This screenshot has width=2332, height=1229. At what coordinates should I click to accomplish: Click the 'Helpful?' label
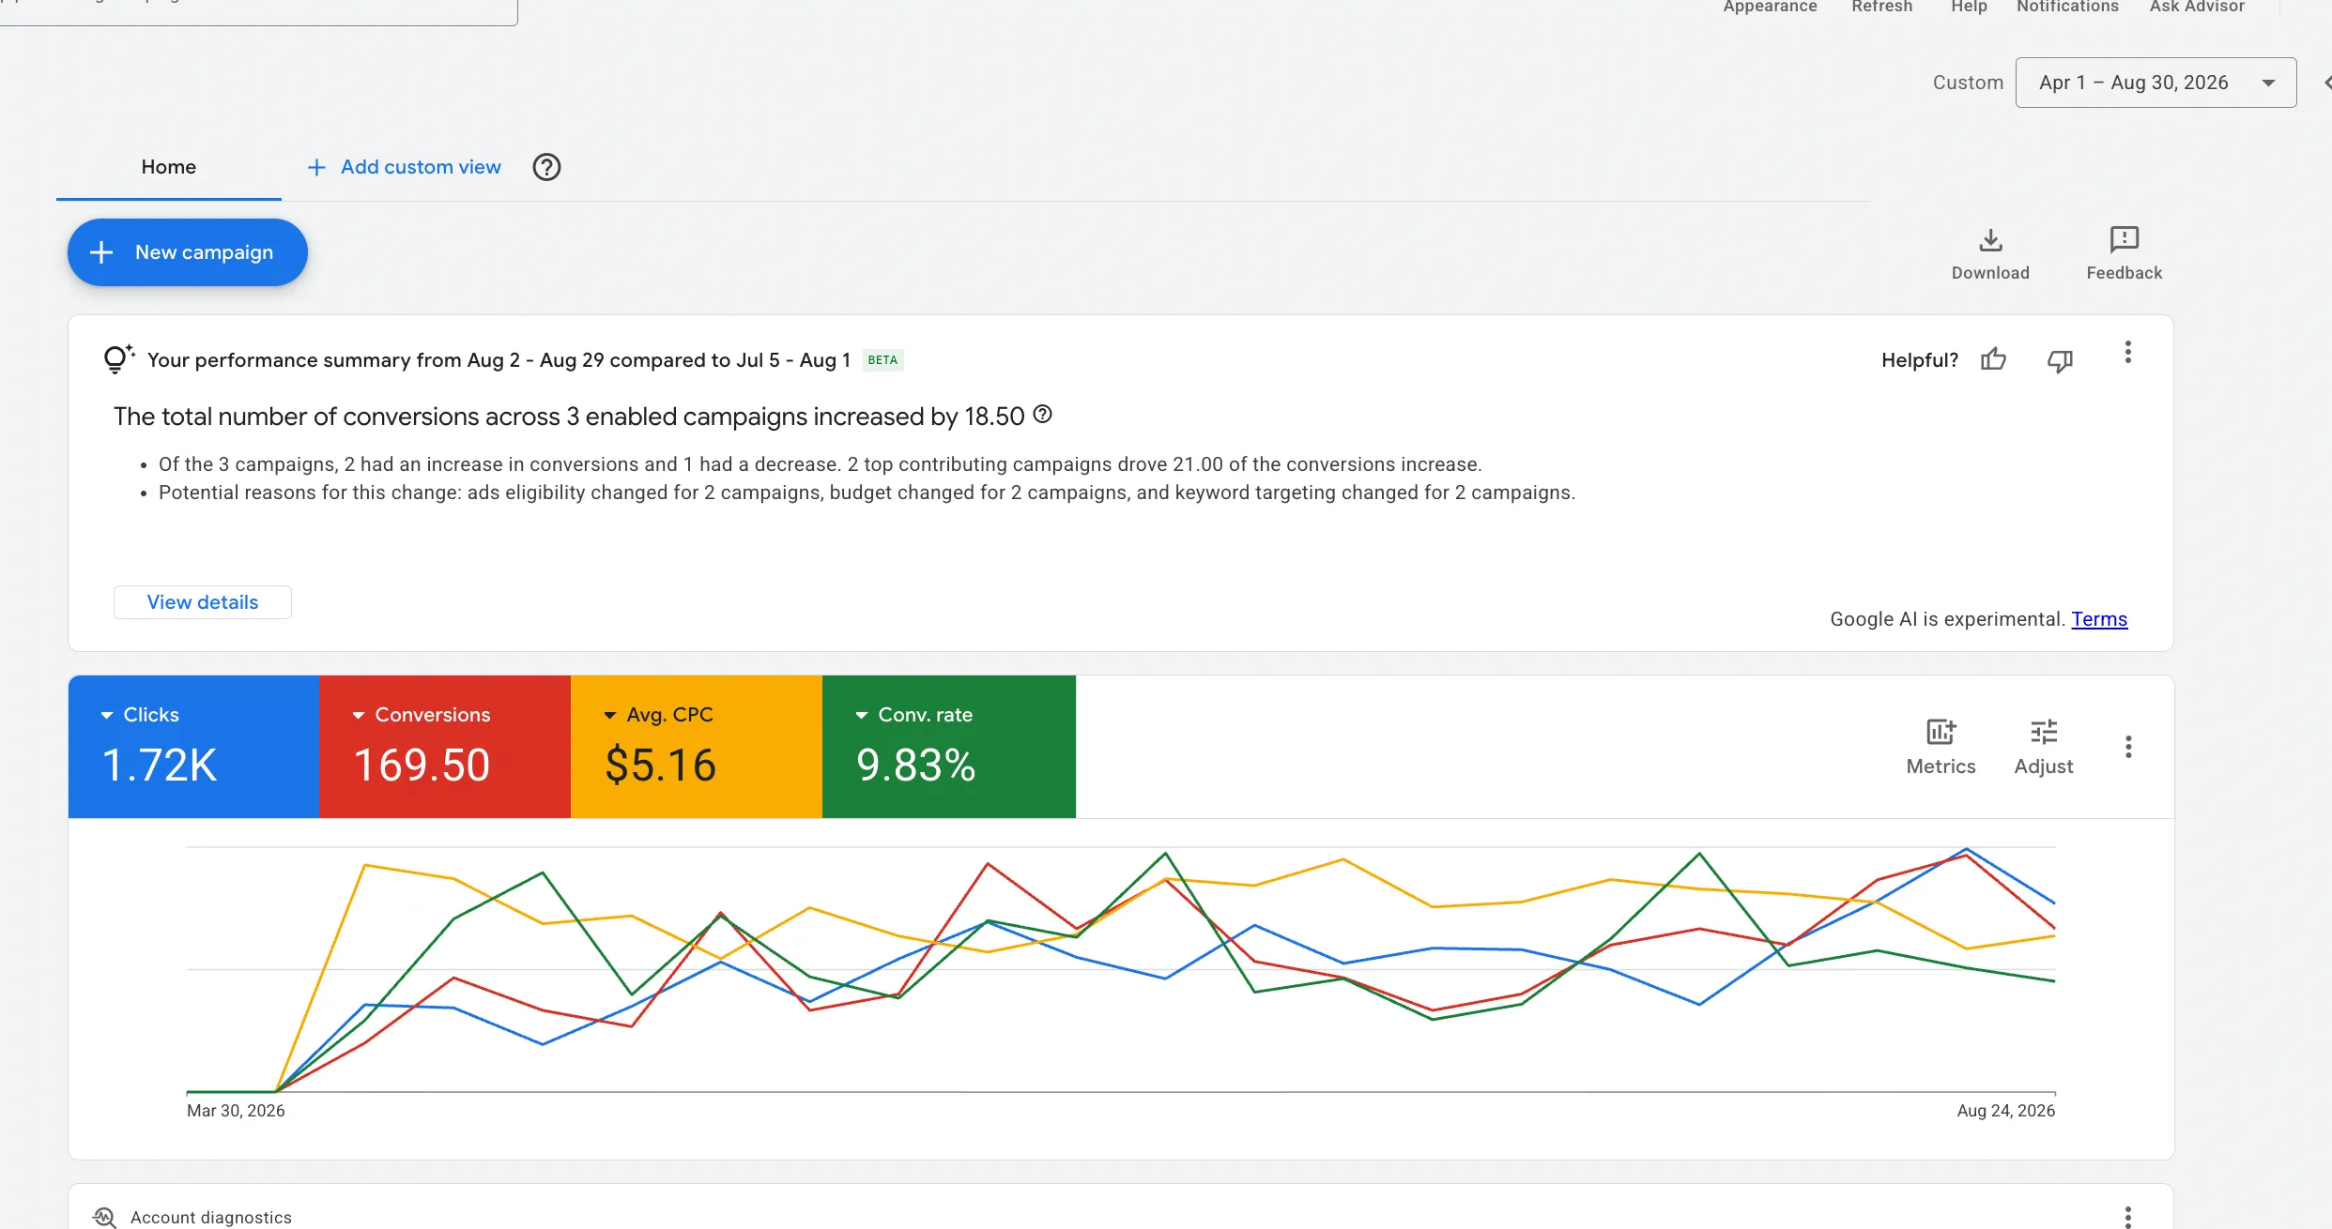(x=1920, y=360)
